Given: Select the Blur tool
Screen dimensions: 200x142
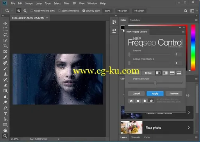Looking at the screenshot, I should click(5, 97).
